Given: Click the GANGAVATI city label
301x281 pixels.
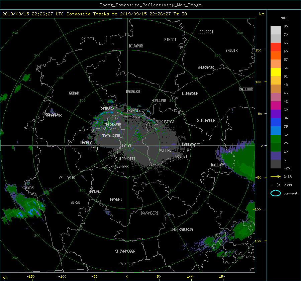Looking at the screenshot, I should [x=191, y=145].
